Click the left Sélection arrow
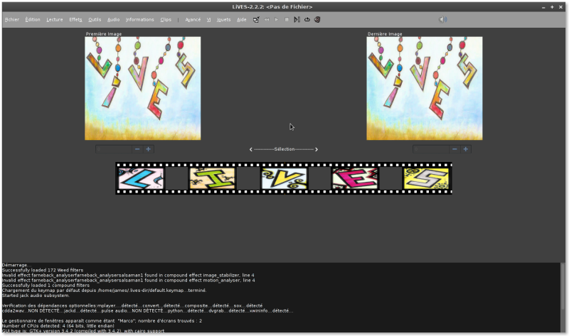 (x=251, y=149)
